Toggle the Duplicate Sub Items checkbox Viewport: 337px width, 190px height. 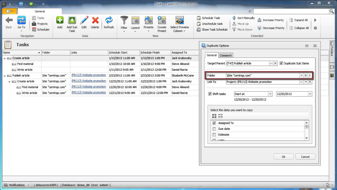[x=281, y=63]
